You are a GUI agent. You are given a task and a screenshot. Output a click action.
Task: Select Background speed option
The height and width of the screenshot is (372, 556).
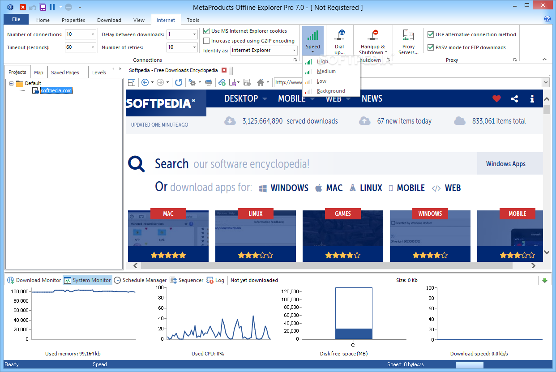click(331, 91)
